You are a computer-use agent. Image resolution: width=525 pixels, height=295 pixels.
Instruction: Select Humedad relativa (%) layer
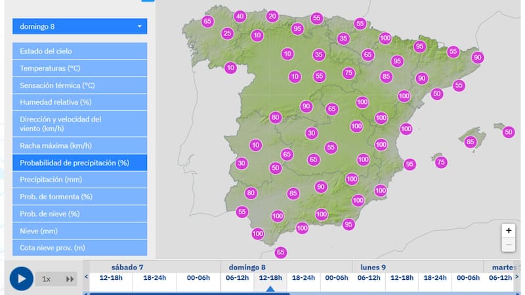[x=79, y=102]
